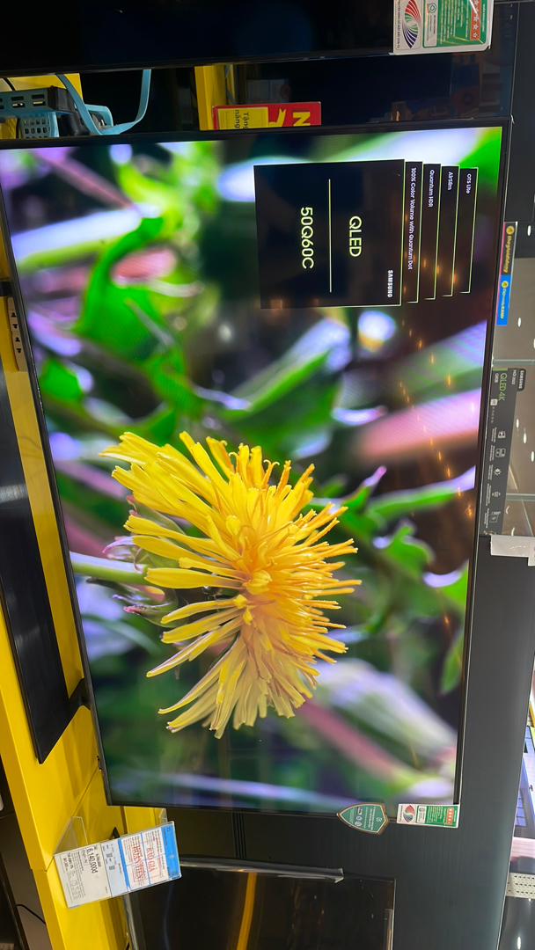Select the AirSlim feature tab
This screenshot has height=950, width=535.
coord(450,230)
